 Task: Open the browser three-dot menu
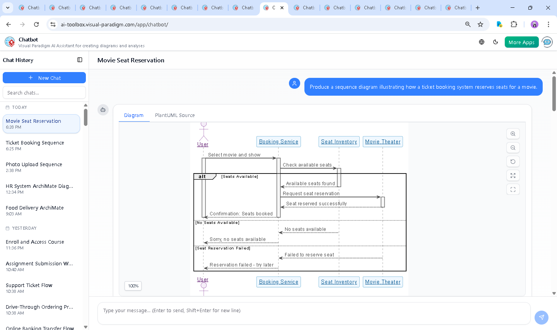pos(548,24)
